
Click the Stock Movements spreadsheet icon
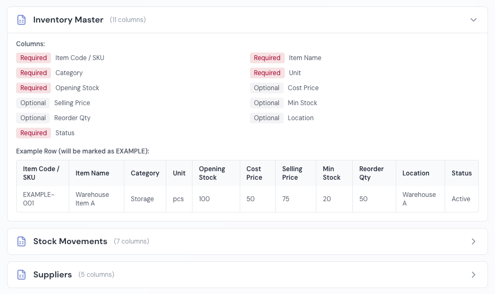click(21, 241)
